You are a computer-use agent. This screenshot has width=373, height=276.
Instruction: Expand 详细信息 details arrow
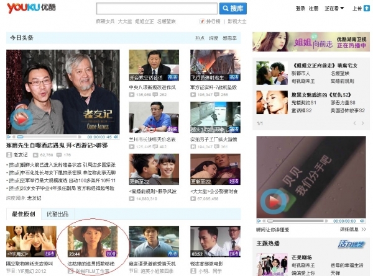click(x=364, y=229)
